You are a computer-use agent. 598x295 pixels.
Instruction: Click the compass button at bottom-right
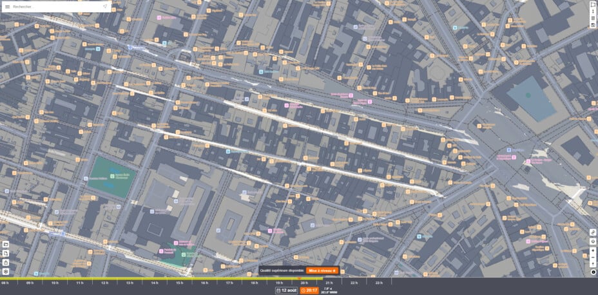tap(593, 272)
